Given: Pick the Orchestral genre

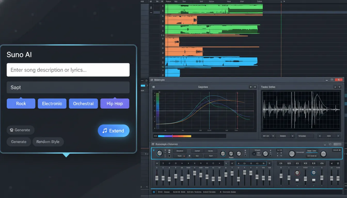Looking at the screenshot, I should click(x=83, y=103).
